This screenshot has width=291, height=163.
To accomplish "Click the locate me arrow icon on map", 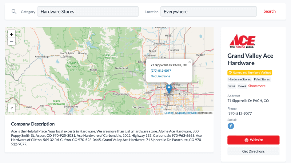I will (11, 108).
